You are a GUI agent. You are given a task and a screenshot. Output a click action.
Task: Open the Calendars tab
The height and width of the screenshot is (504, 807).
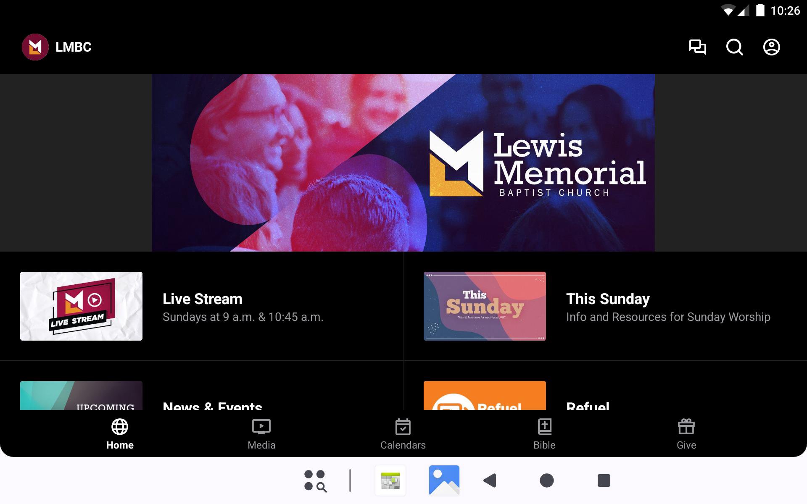pyautogui.click(x=403, y=434)
